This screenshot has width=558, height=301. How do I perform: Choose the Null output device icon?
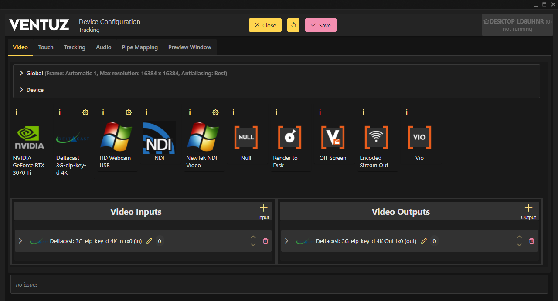246,138
